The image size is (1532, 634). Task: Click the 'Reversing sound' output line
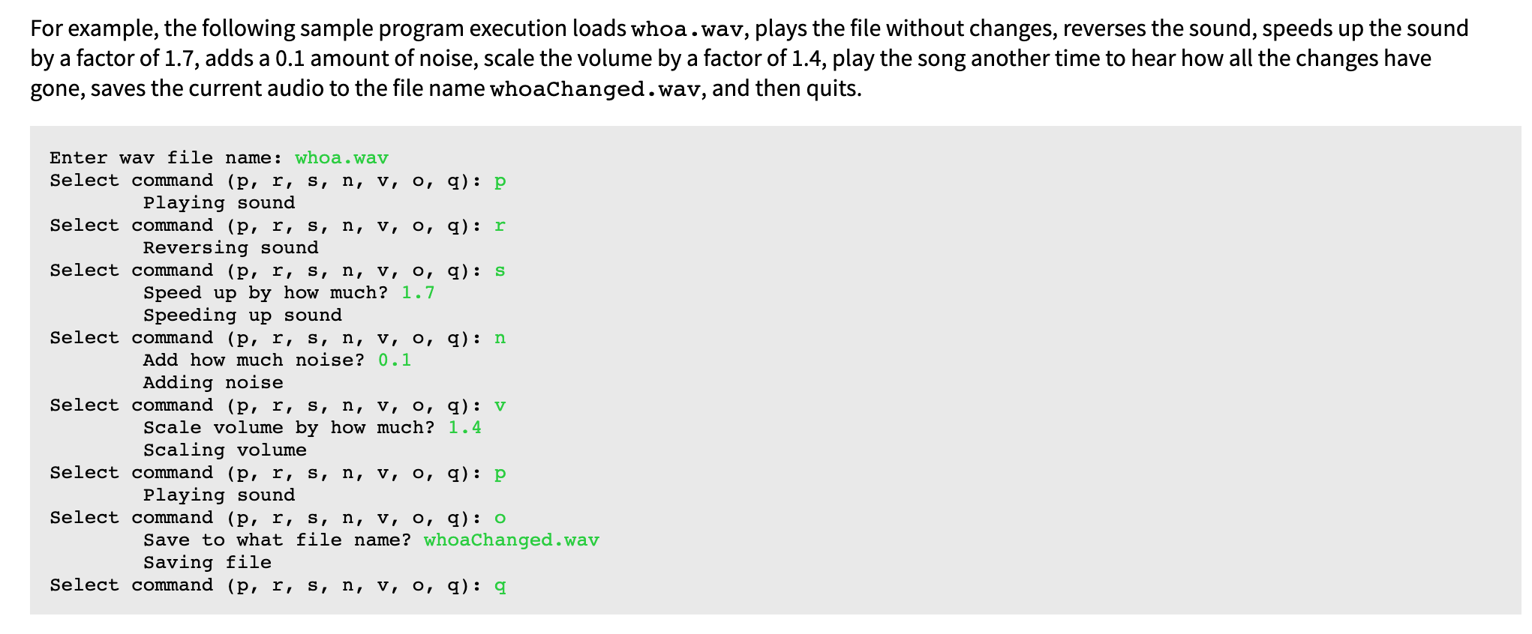click(231, 247)
